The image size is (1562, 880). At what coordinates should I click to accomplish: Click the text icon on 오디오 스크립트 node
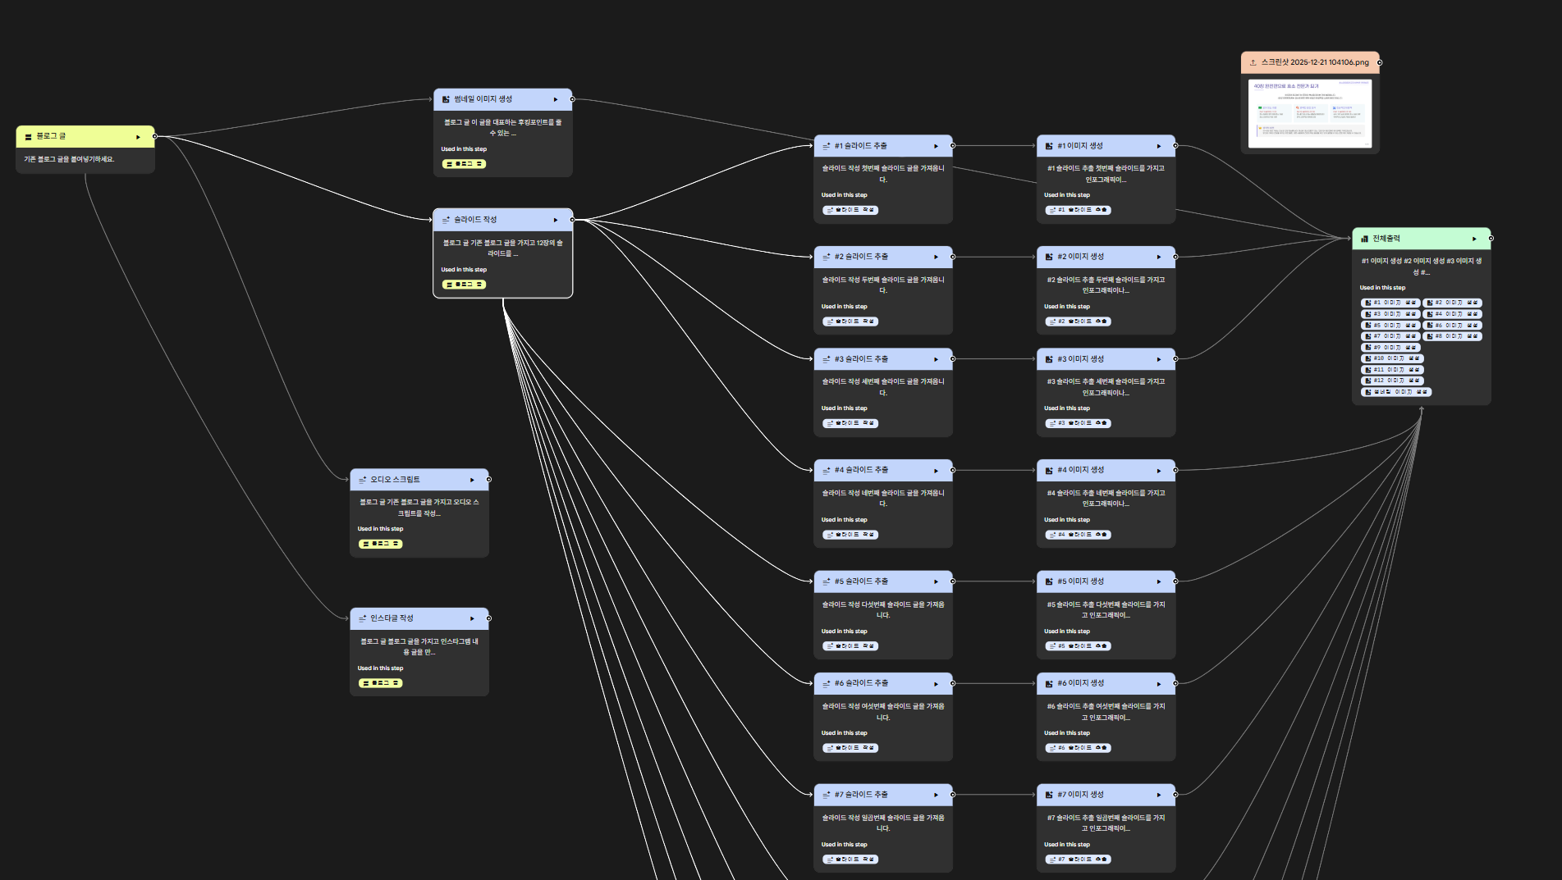(x=362, y=480)
